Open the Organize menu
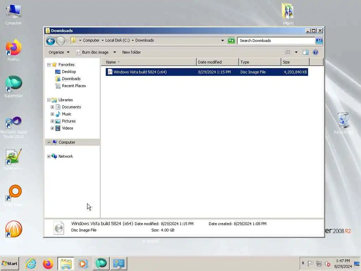Viewport: 361px width, 271px height. (x=59, y=52)
